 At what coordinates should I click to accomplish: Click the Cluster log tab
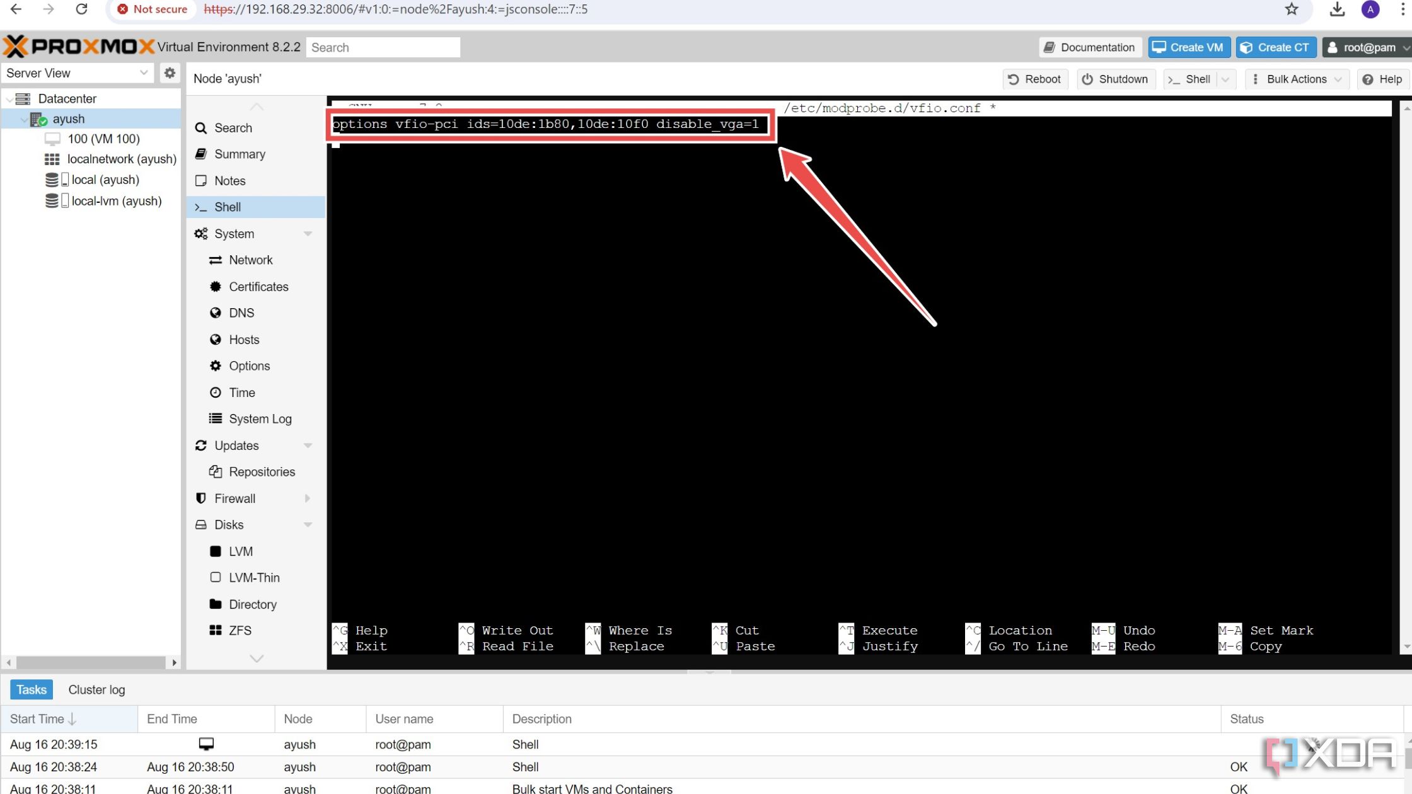click(x=97, y=689)
